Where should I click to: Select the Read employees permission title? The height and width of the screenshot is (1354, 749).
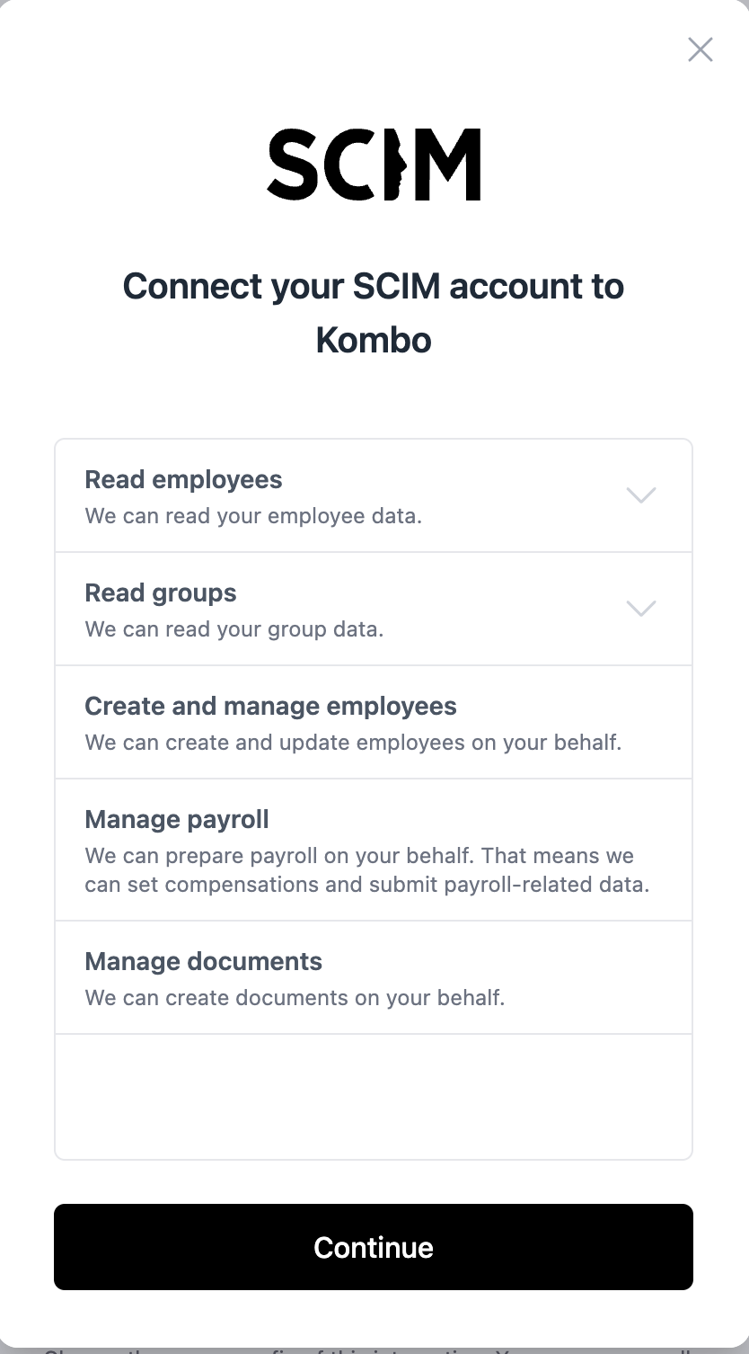(183, 480)
